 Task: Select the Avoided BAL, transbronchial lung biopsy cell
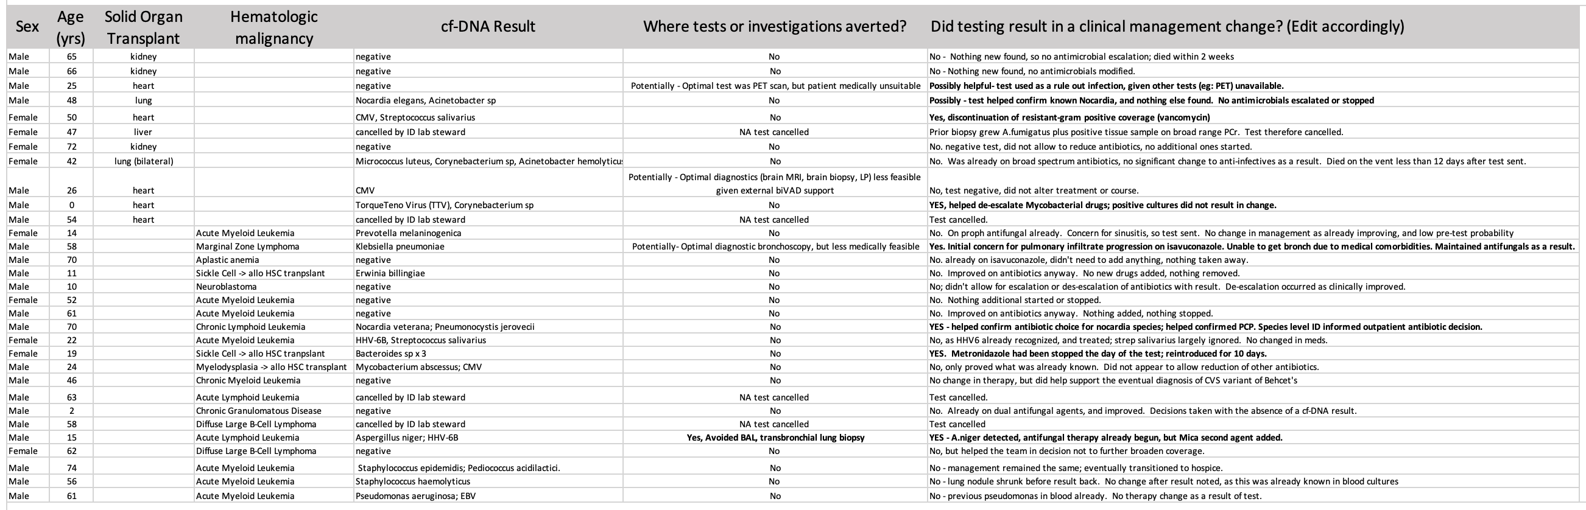point(775,438)
